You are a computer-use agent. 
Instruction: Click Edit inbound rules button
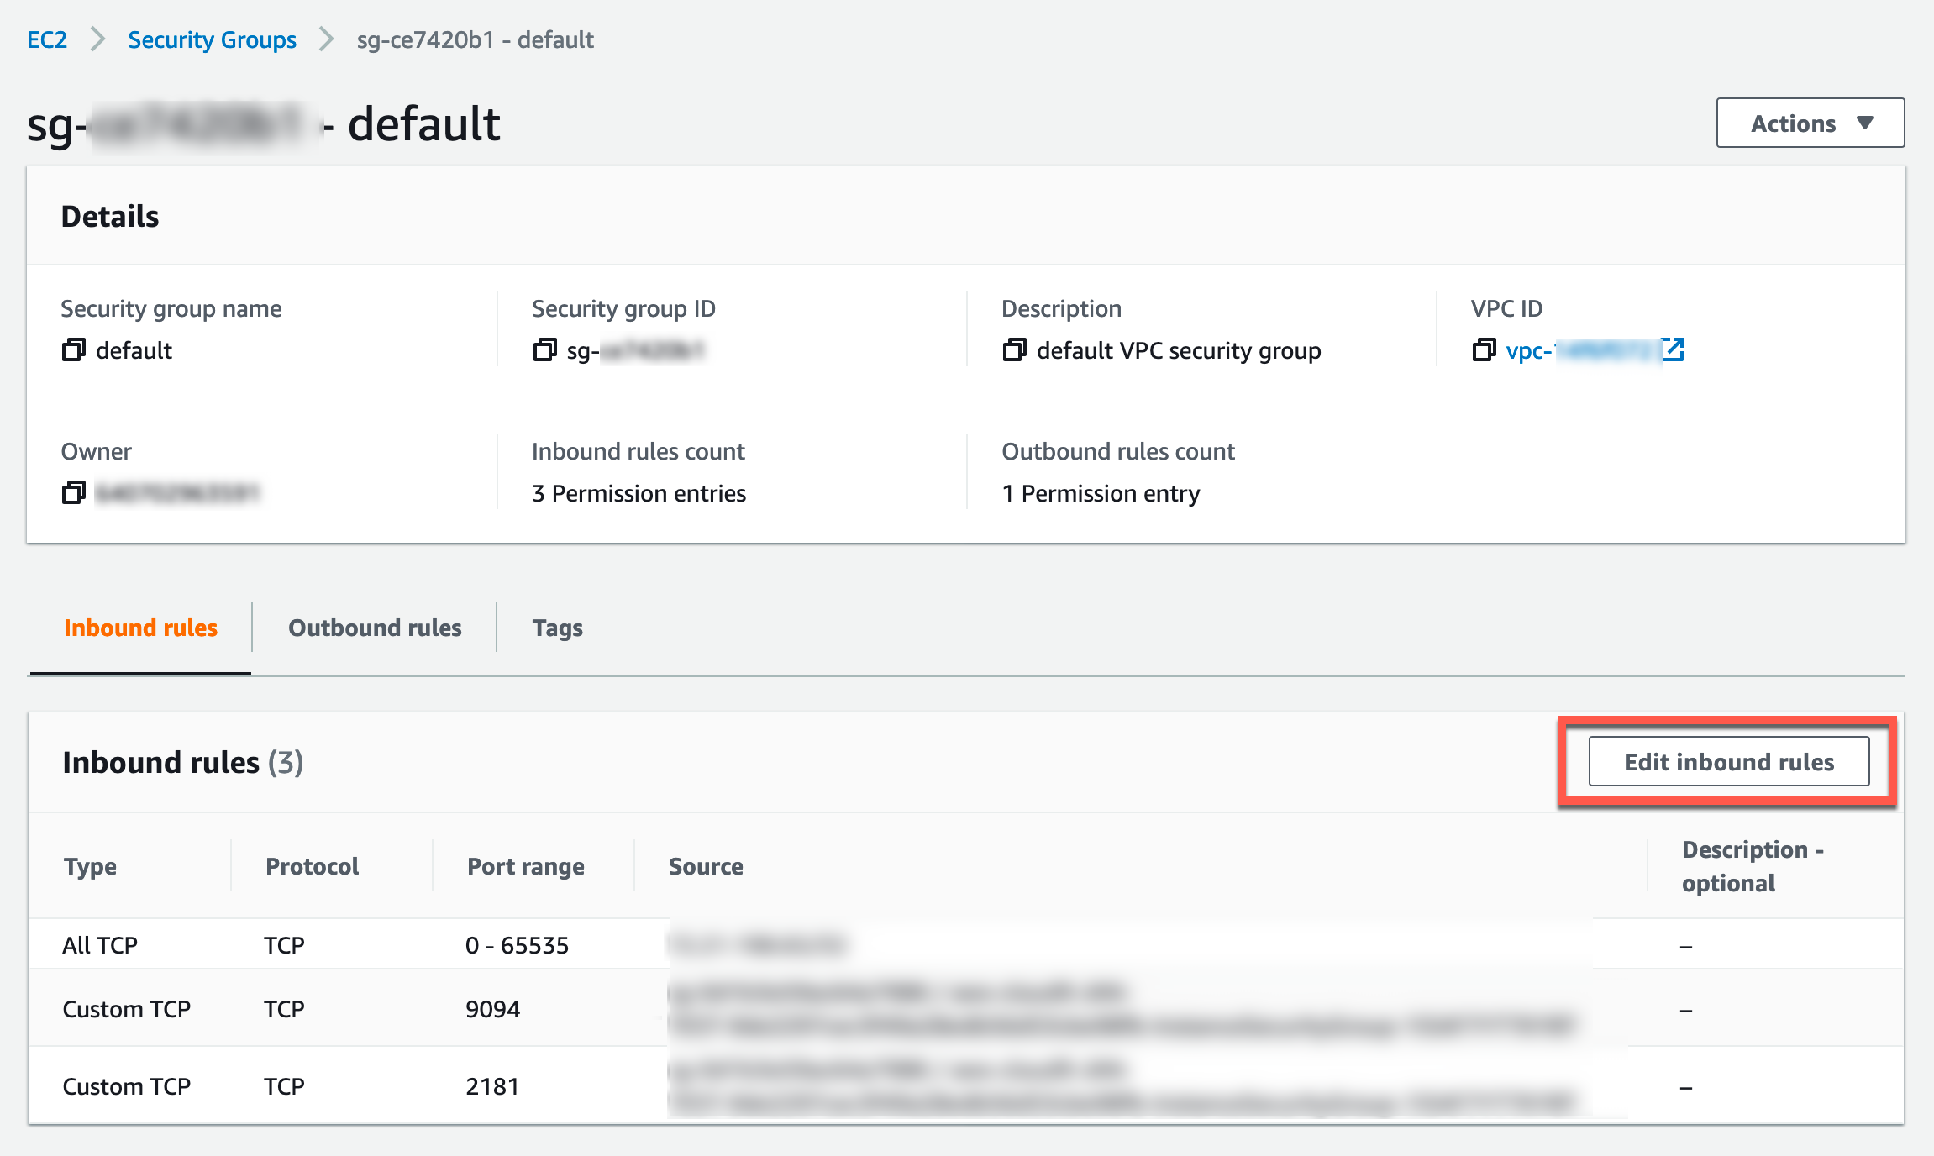point(1728,762)
